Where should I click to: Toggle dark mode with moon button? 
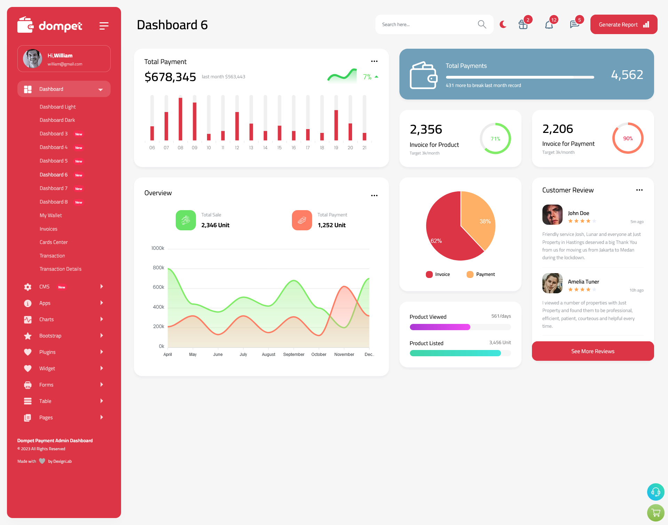click(x=503, y=24)
